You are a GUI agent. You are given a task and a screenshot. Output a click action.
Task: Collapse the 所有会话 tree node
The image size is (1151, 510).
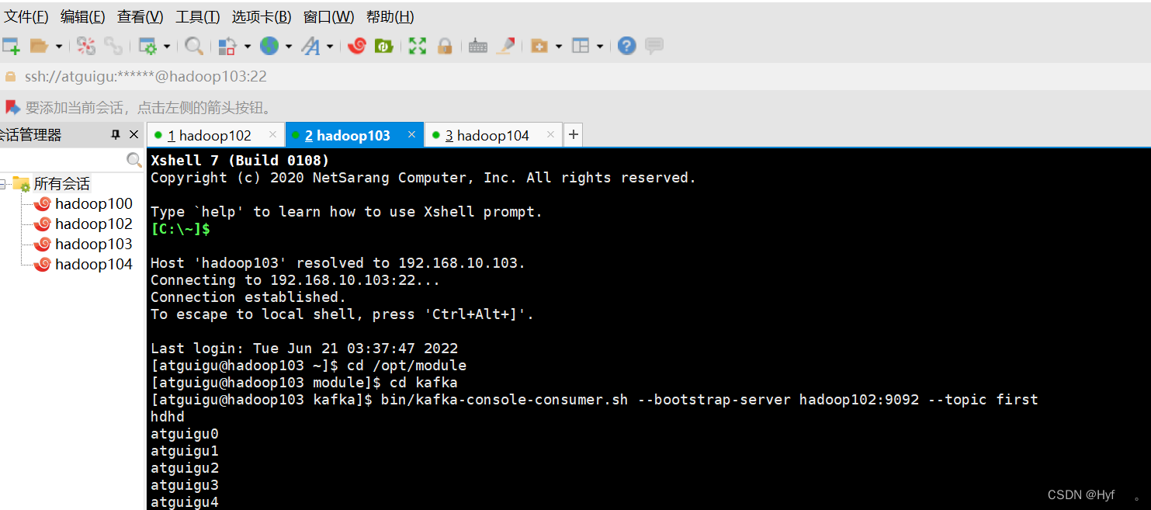click(x=4, y=184)
